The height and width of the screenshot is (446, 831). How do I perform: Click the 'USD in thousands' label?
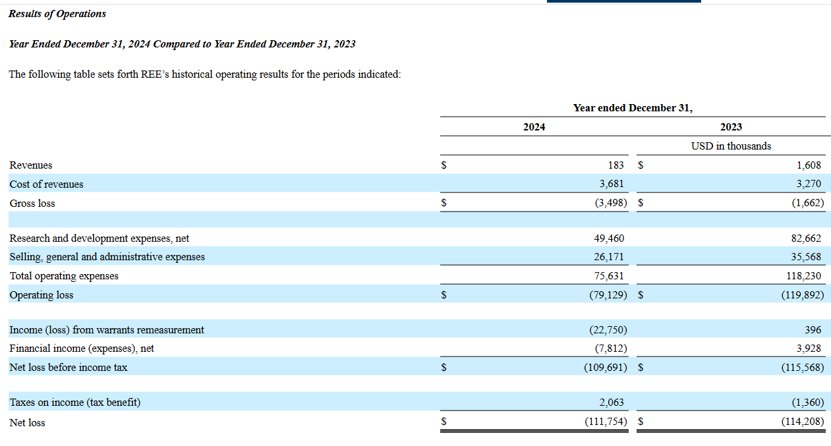point(731,146)
